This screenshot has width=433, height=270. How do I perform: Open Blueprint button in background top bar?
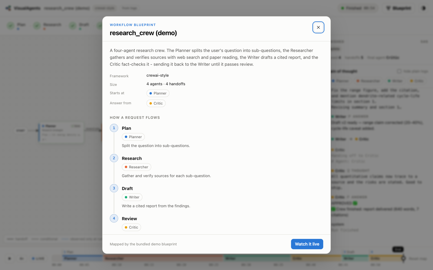399,8
